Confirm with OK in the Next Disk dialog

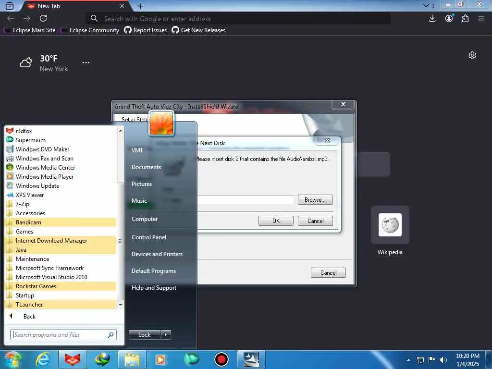click(276, 221)
